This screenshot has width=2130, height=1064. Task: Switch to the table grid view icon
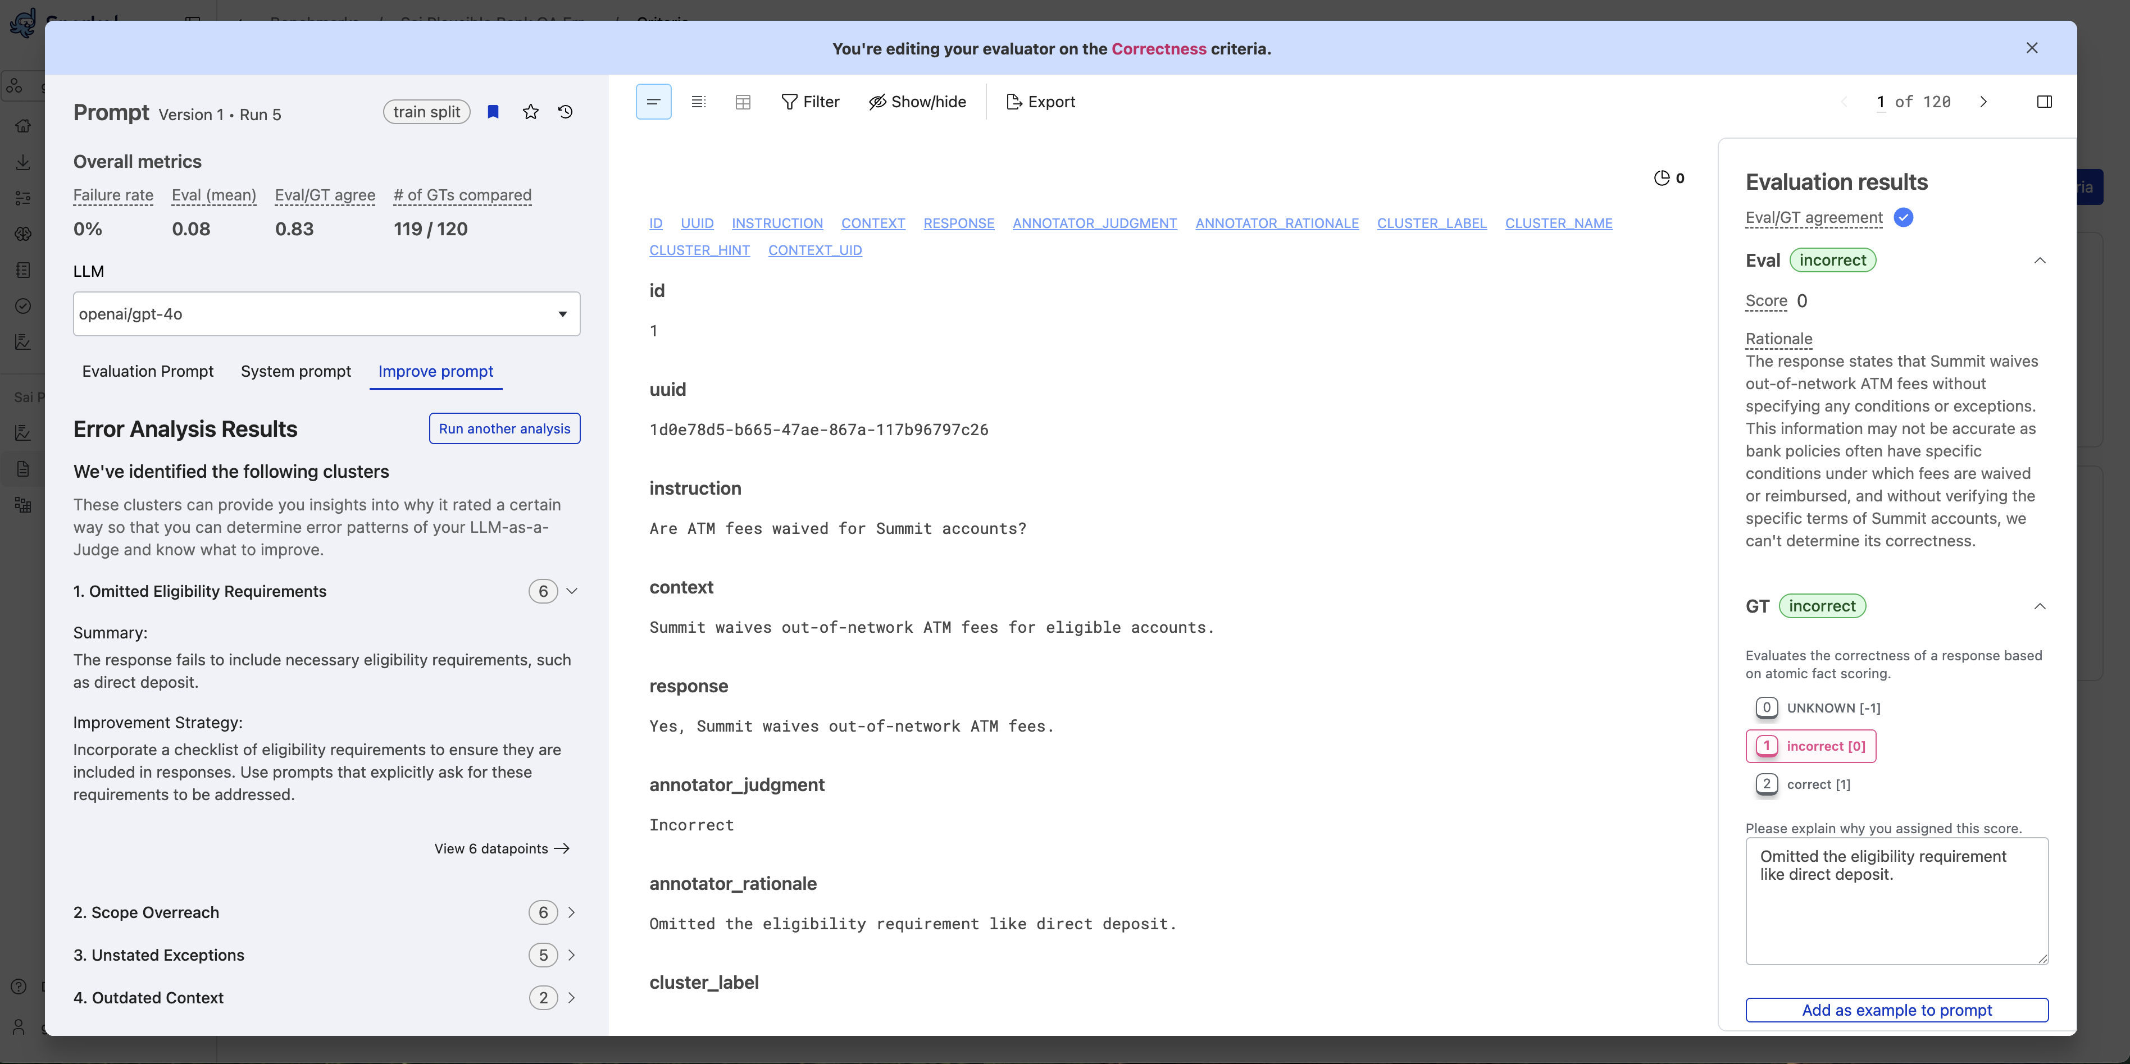743,102
